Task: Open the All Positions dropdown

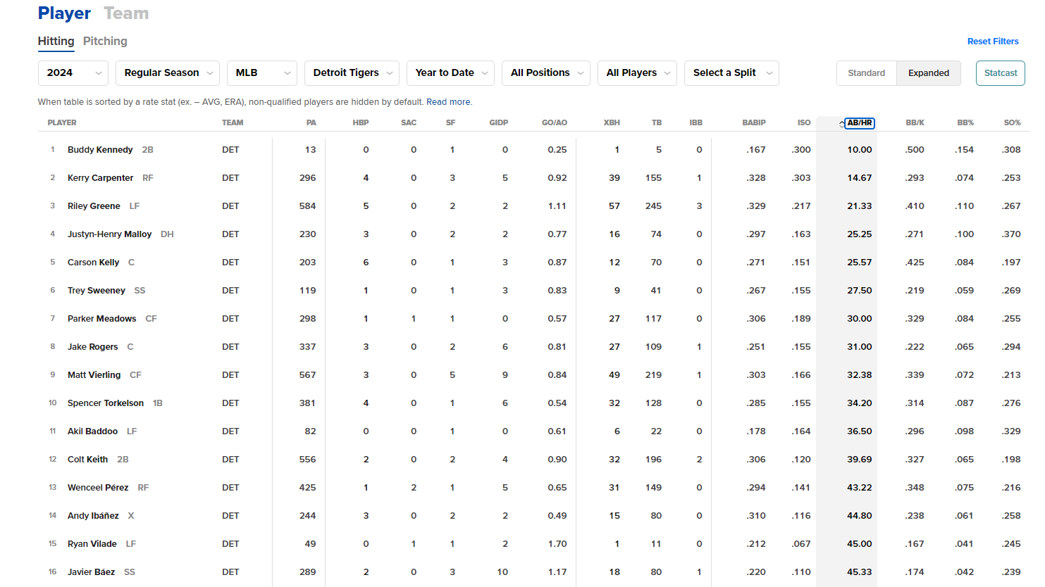Action: click(x=546, y=73)
